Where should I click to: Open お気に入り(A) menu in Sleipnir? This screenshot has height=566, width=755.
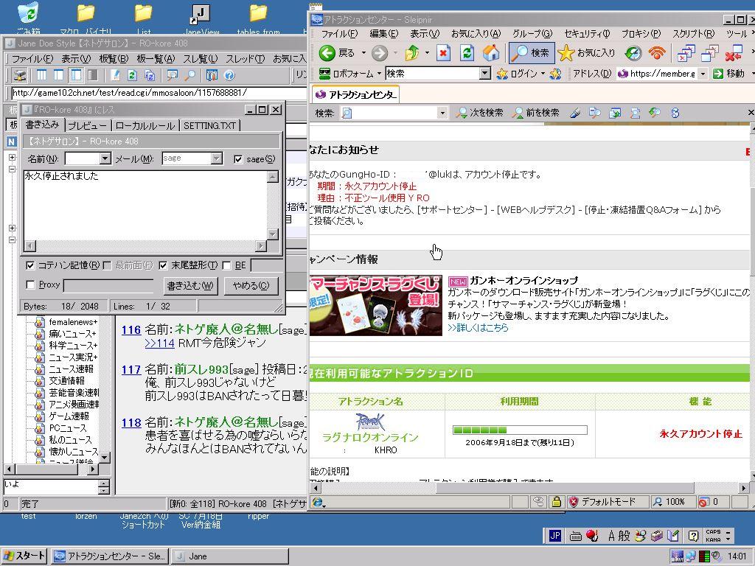(476, 34)
